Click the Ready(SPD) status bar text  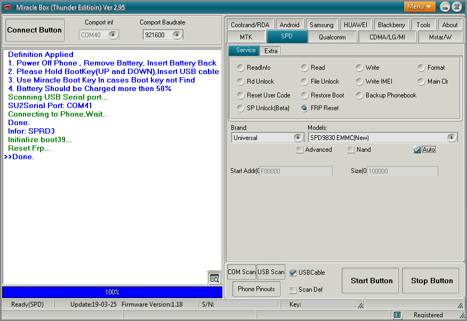point(27,304)
